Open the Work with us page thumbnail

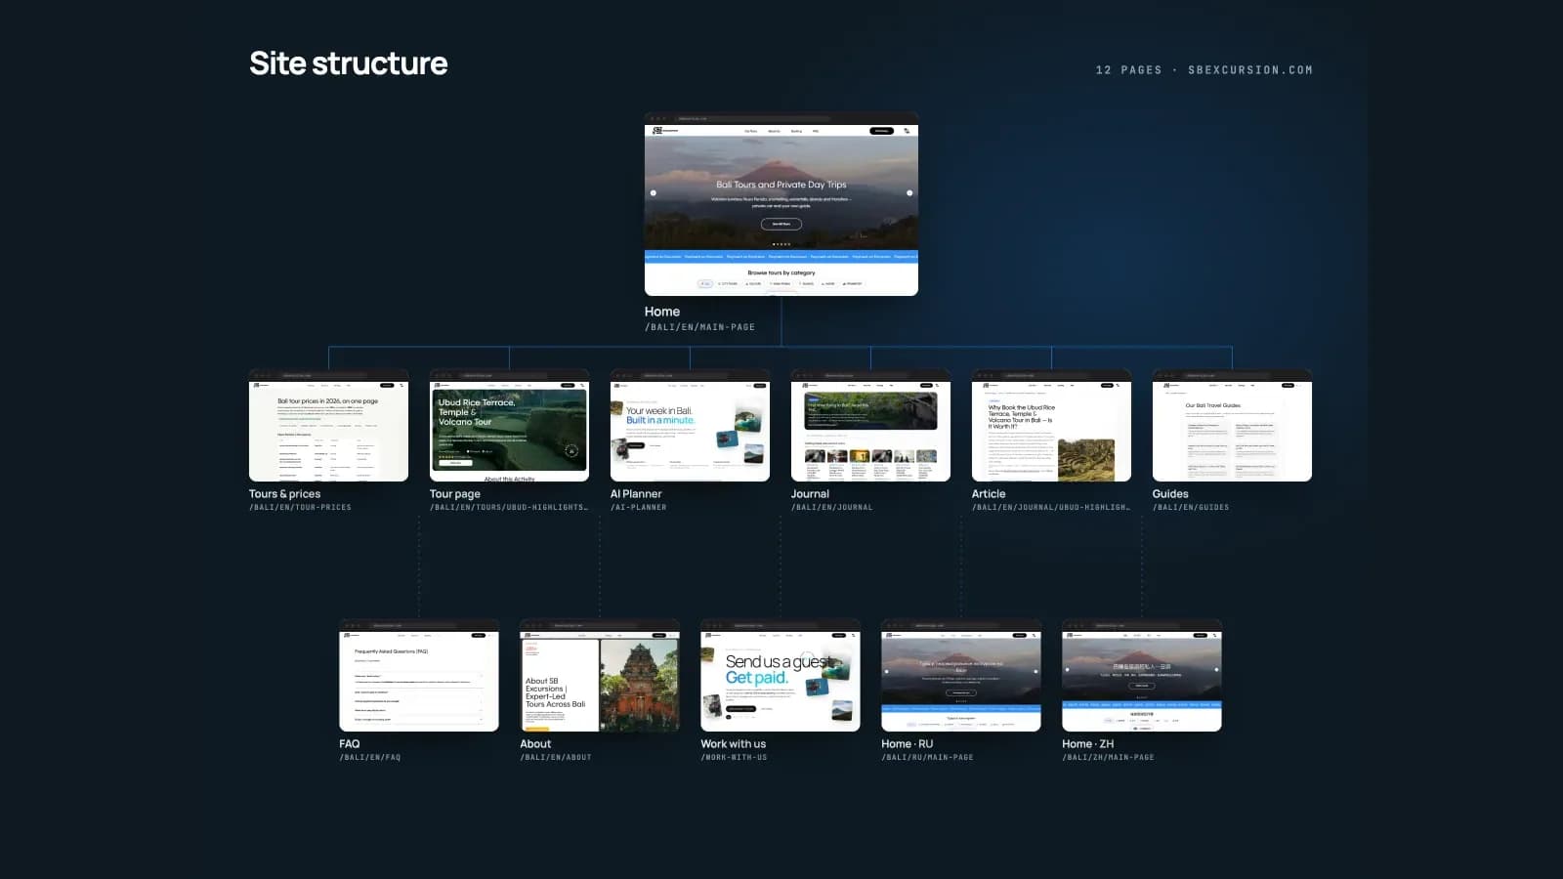tap(781, 675)
